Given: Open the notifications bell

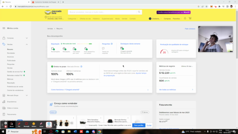Looking at the screenshot, I should tap(185, 18).
